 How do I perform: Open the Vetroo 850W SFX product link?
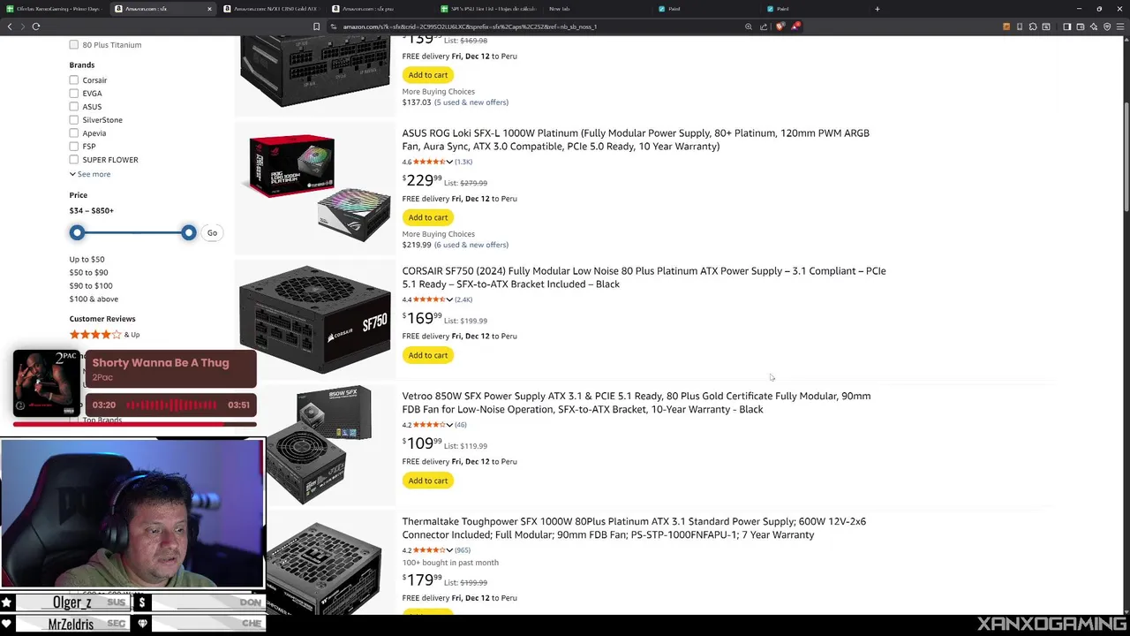point(636,403)
